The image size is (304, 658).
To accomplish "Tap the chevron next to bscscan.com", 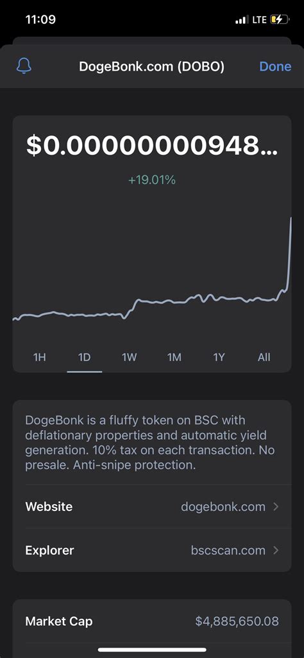I will point(276,550).
